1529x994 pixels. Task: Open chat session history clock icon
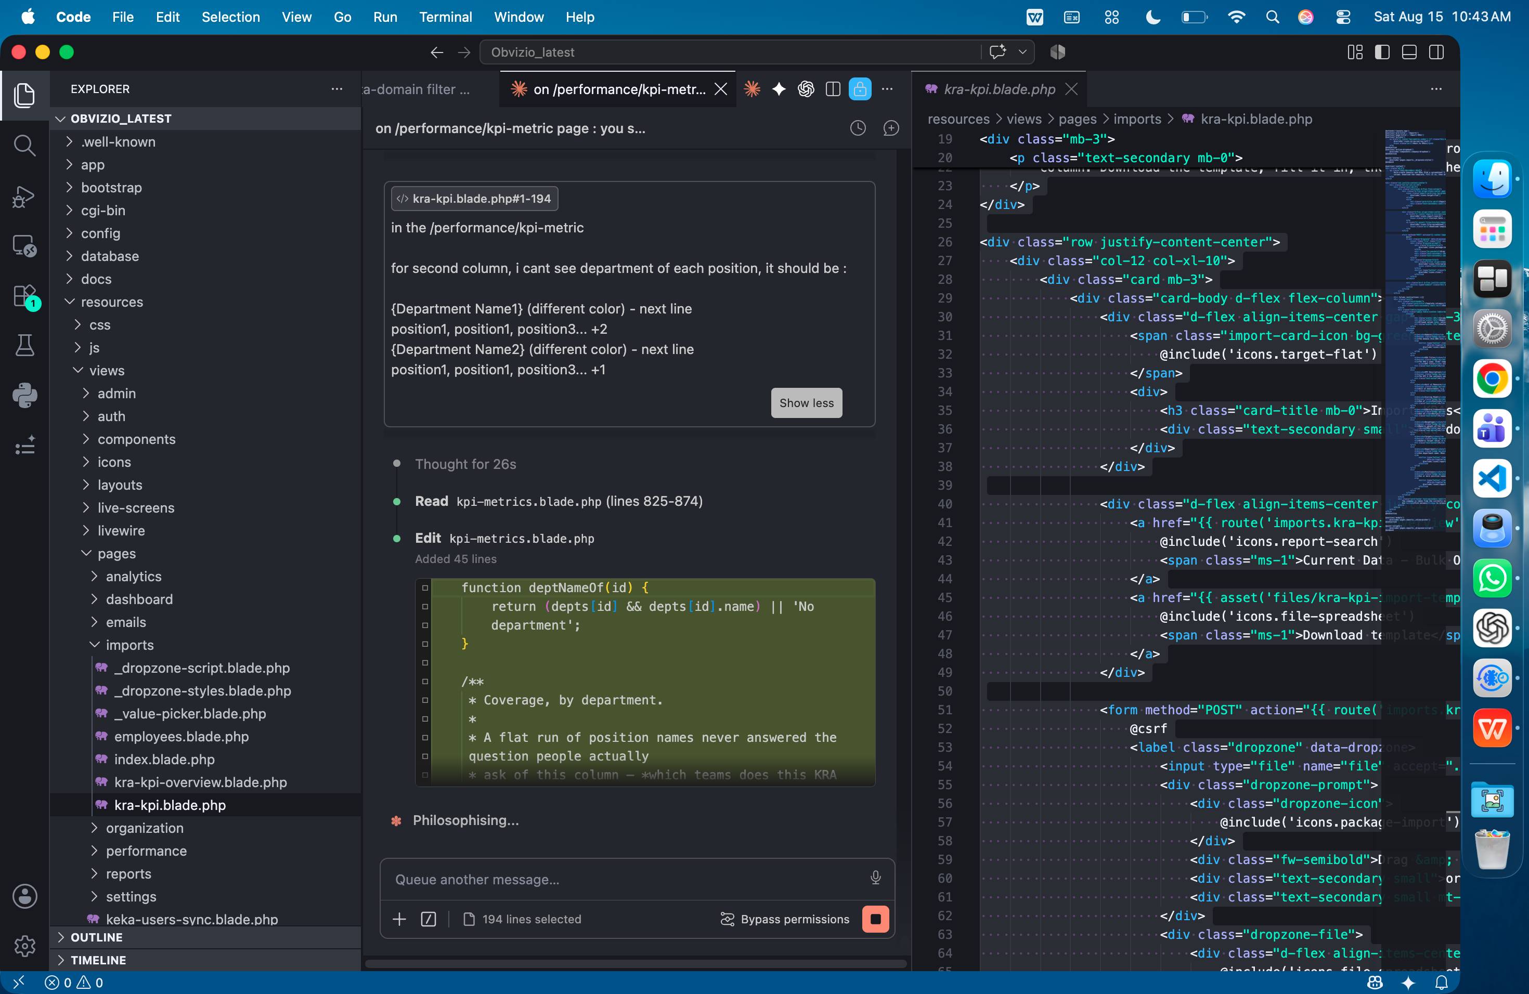pos(858,128)
